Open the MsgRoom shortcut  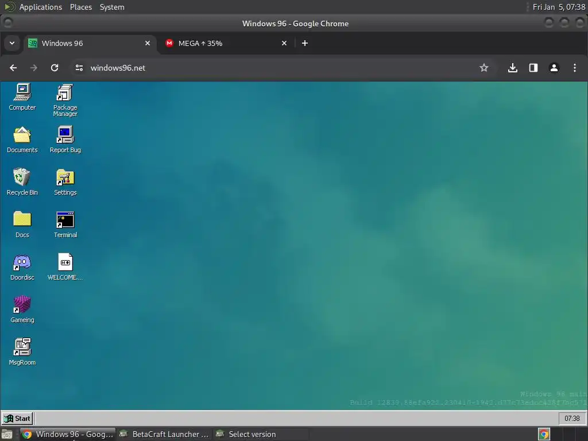[22, 352]
